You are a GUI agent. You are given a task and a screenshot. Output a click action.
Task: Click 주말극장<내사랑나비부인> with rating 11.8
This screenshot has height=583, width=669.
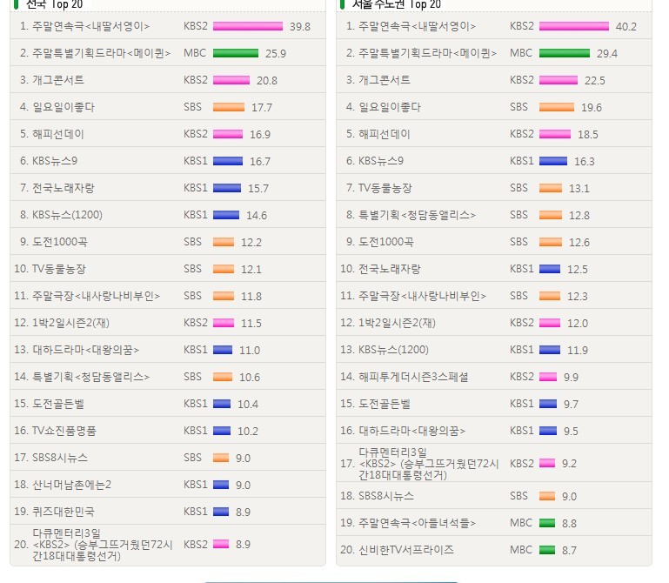(97, 296)
